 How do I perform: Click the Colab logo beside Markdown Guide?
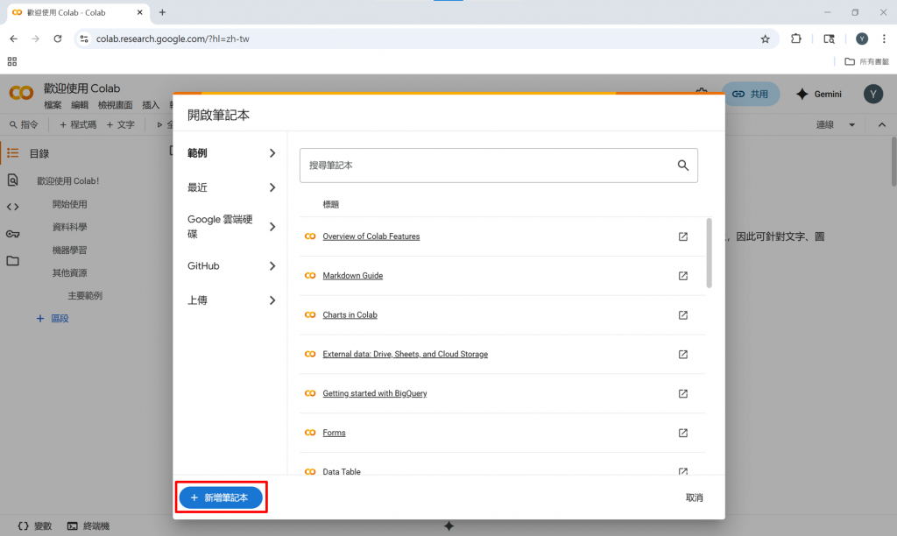tap(310, 276)
